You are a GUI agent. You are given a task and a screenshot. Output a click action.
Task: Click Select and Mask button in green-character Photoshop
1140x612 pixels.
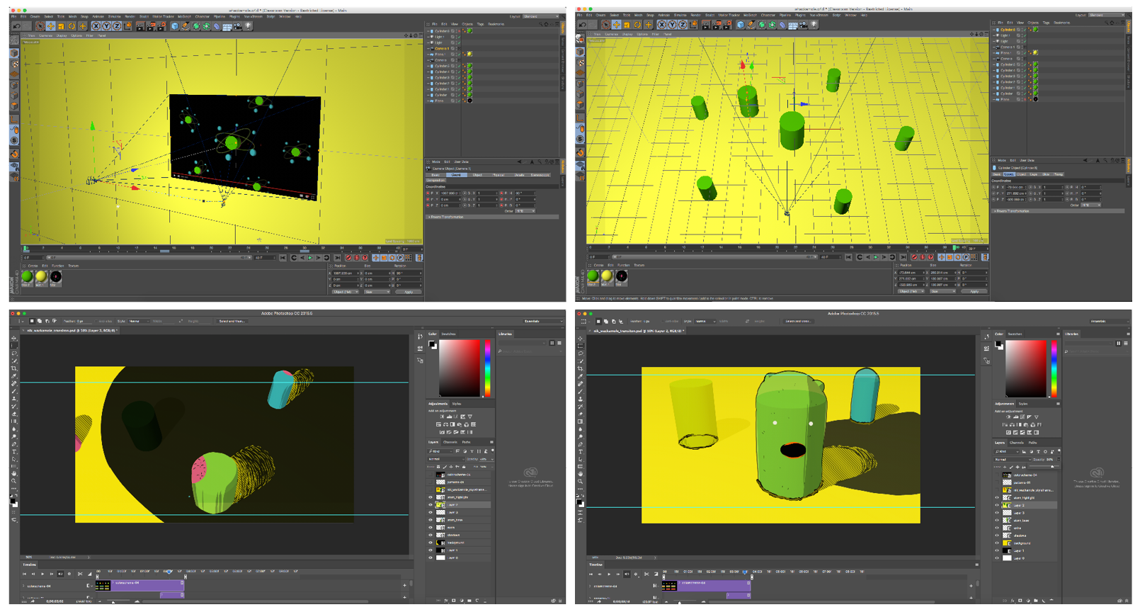pos(798,321)
